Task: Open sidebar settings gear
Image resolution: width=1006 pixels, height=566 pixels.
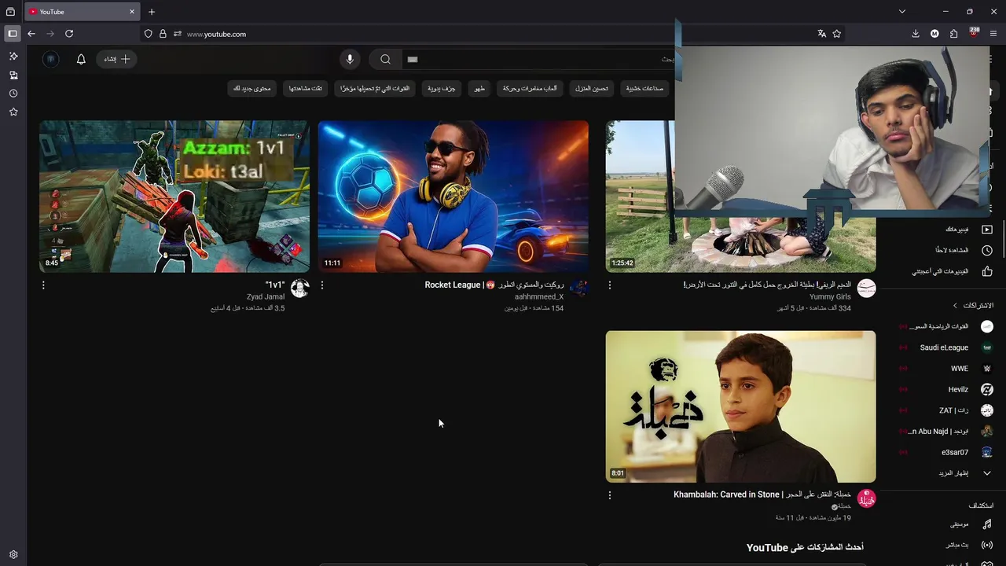Action: [x=13, y=554]
